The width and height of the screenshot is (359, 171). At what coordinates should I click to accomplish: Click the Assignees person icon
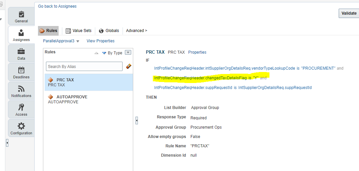(21, 33)
